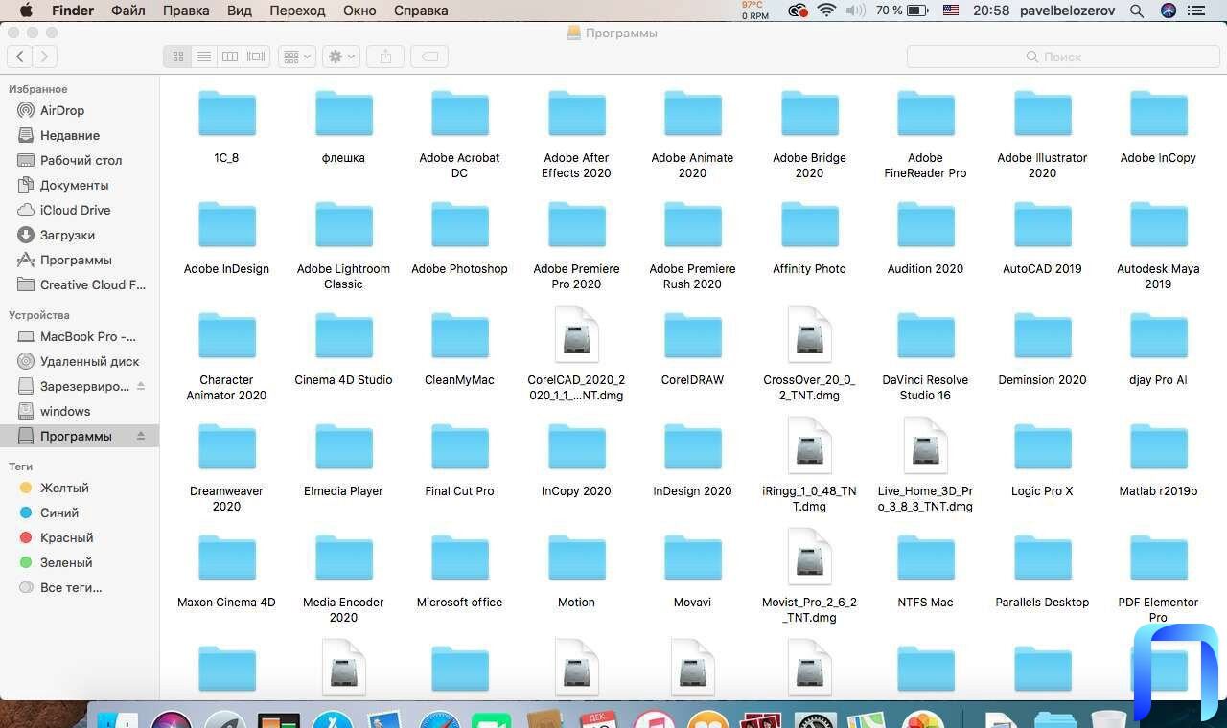Select the Синий tag
The width and height of the screenshot is (1227, 728).
click(x=80, y=512)
